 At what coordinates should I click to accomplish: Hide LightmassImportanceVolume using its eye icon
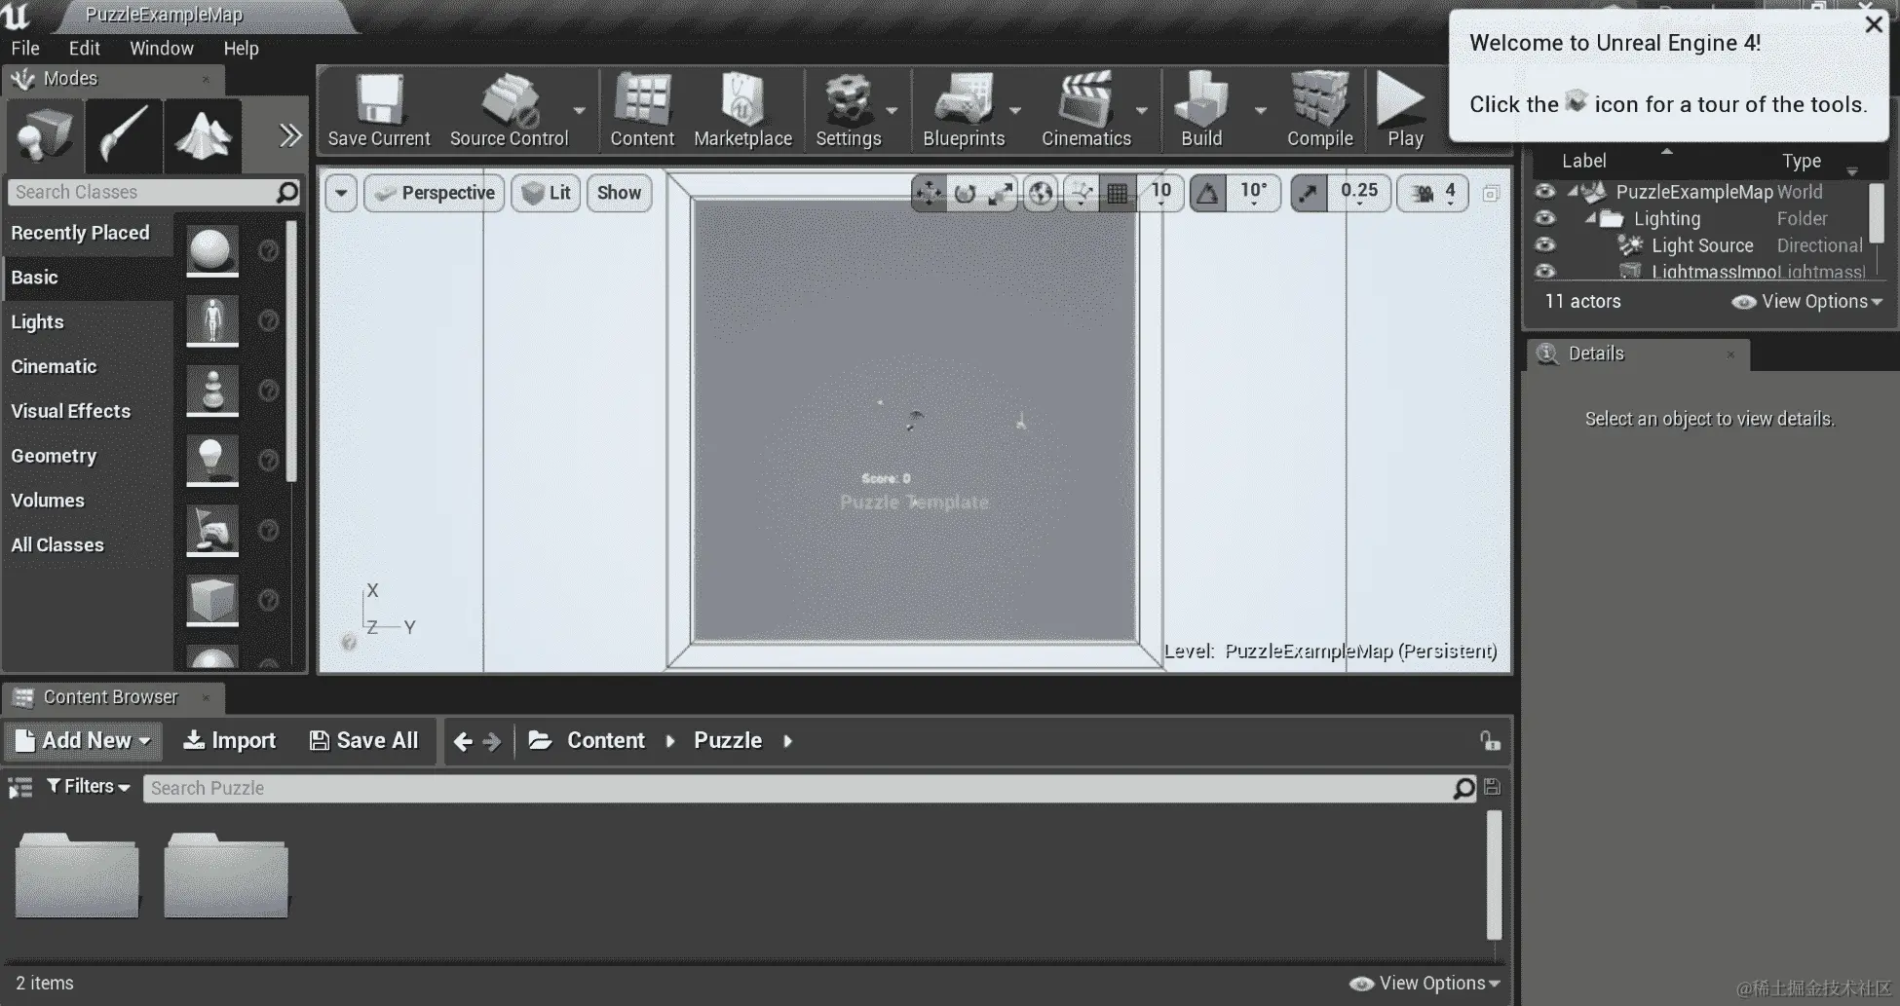click(x=1545, y=271)
